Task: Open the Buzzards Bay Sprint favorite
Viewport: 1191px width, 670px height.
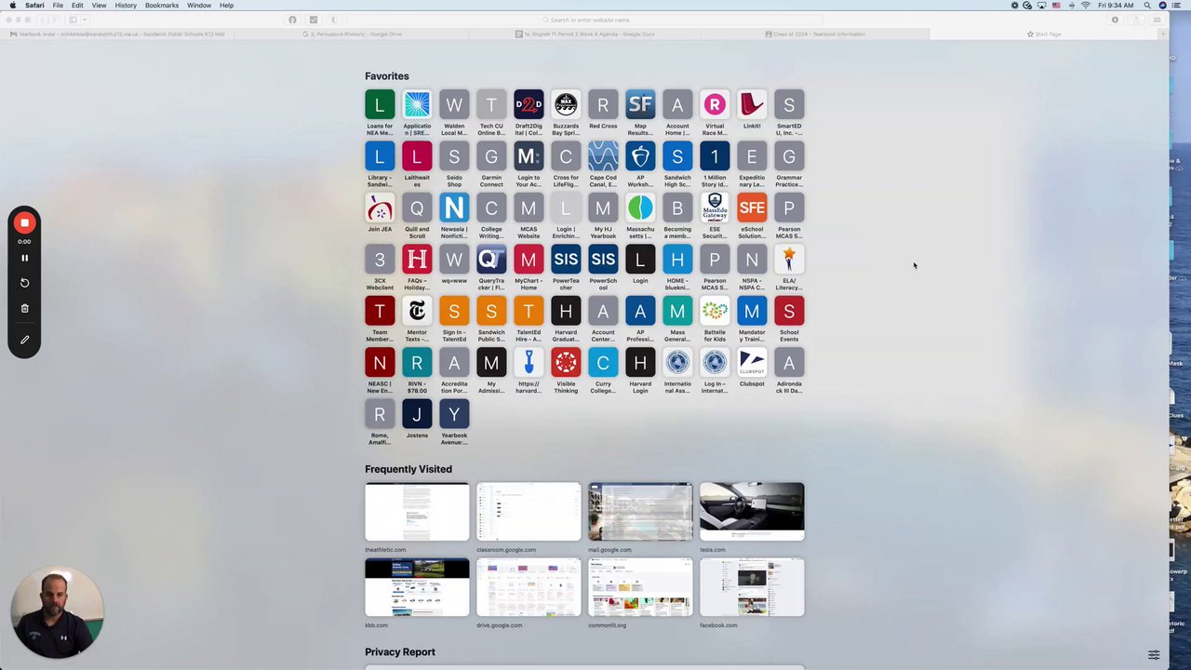Action: pyautogui.click(x=566, y=105)
